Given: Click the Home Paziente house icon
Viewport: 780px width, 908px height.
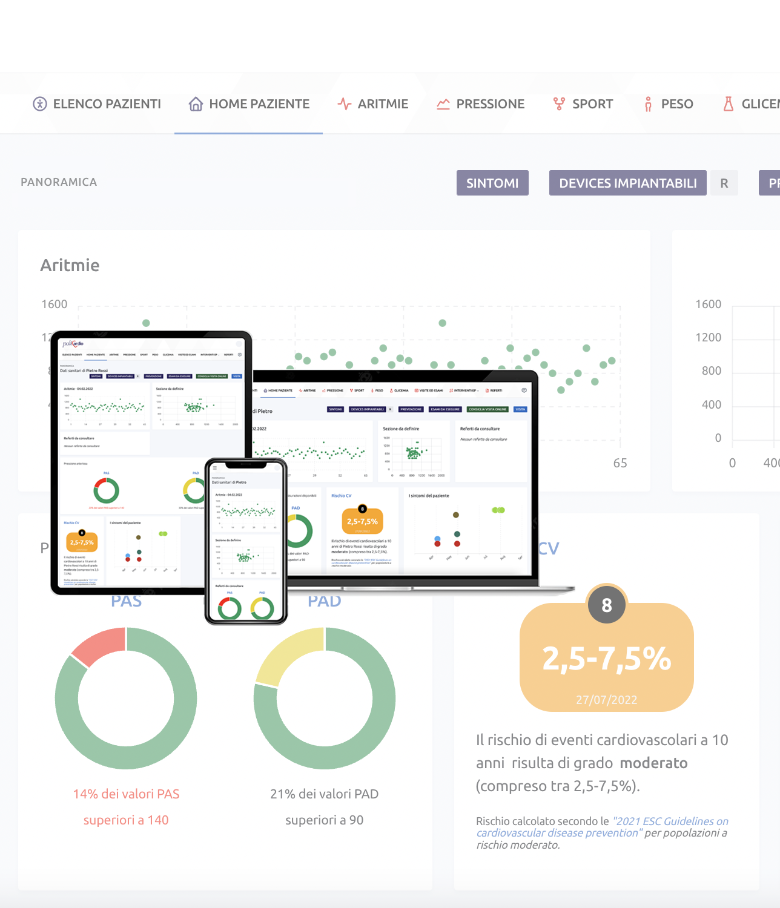Looking at the screenshot, I should pyautogui.click(x=195, y=104).
